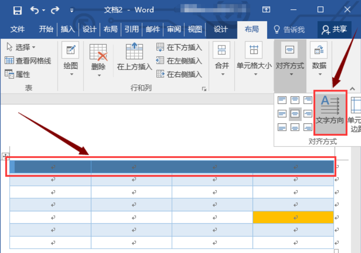This screenshot has height=253, width=361.
Task: Align cell text top left
Action: pyautogui.click(x=282, y=100)
